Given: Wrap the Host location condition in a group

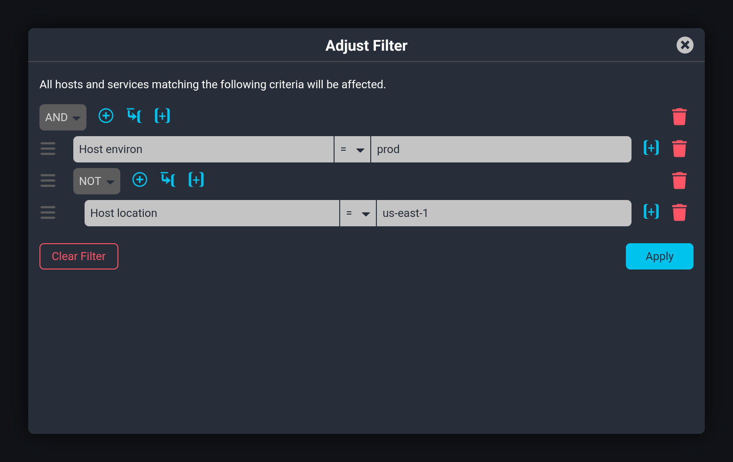Looking at the screenshot, I should click(x=651, y=212).
